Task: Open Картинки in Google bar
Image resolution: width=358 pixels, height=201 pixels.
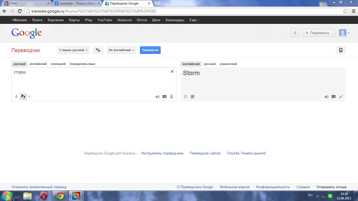Action: tap(56, 20)
